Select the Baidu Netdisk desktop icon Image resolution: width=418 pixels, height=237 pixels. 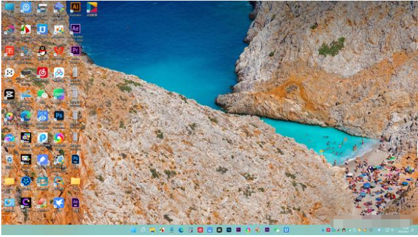pos(59,72)
